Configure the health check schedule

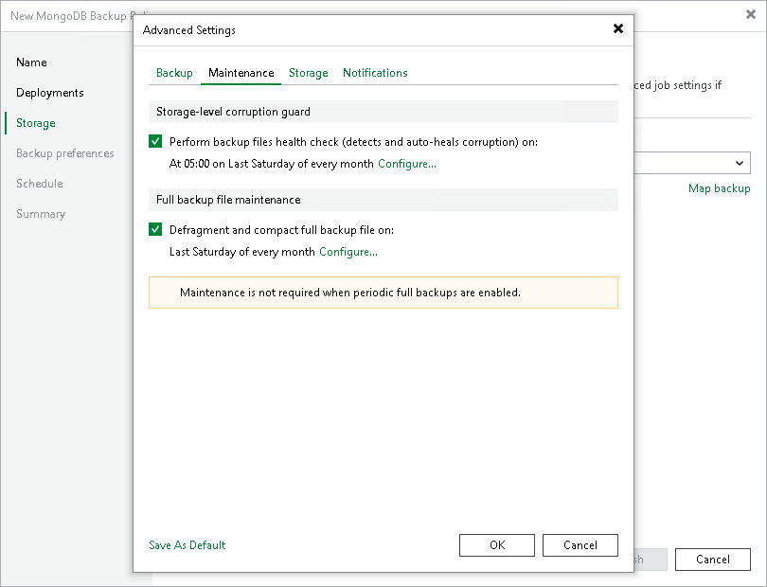click(x=407, y=164)
